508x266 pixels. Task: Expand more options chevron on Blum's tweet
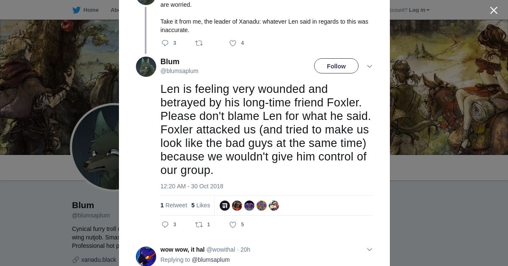click(370, 66)
